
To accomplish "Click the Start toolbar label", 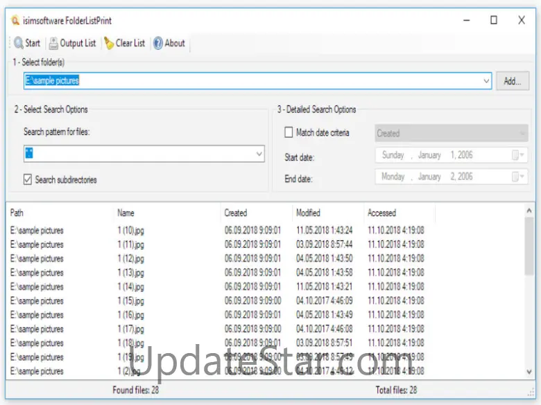I will 33,43.
